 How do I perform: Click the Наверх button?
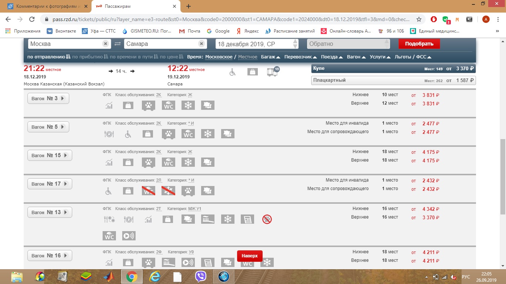pyautogui.click(x=249, y=256)
